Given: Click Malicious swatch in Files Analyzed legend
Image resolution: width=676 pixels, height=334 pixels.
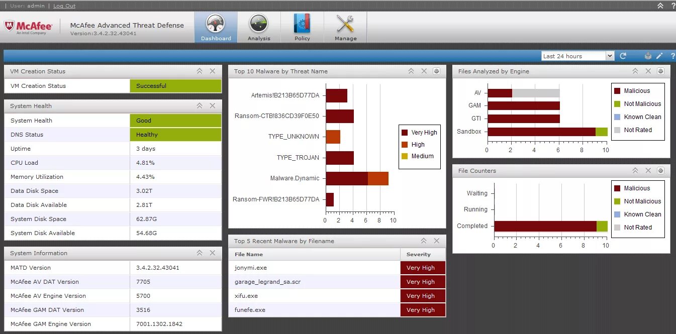Looking at the screenshot, I should (617, 91).
